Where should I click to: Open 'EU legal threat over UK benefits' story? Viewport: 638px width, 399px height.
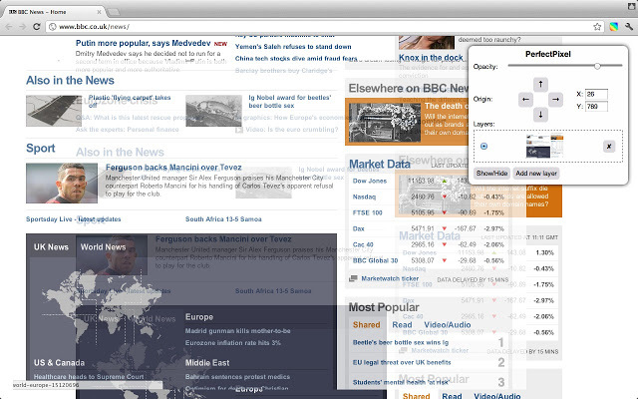coord(402,362)
